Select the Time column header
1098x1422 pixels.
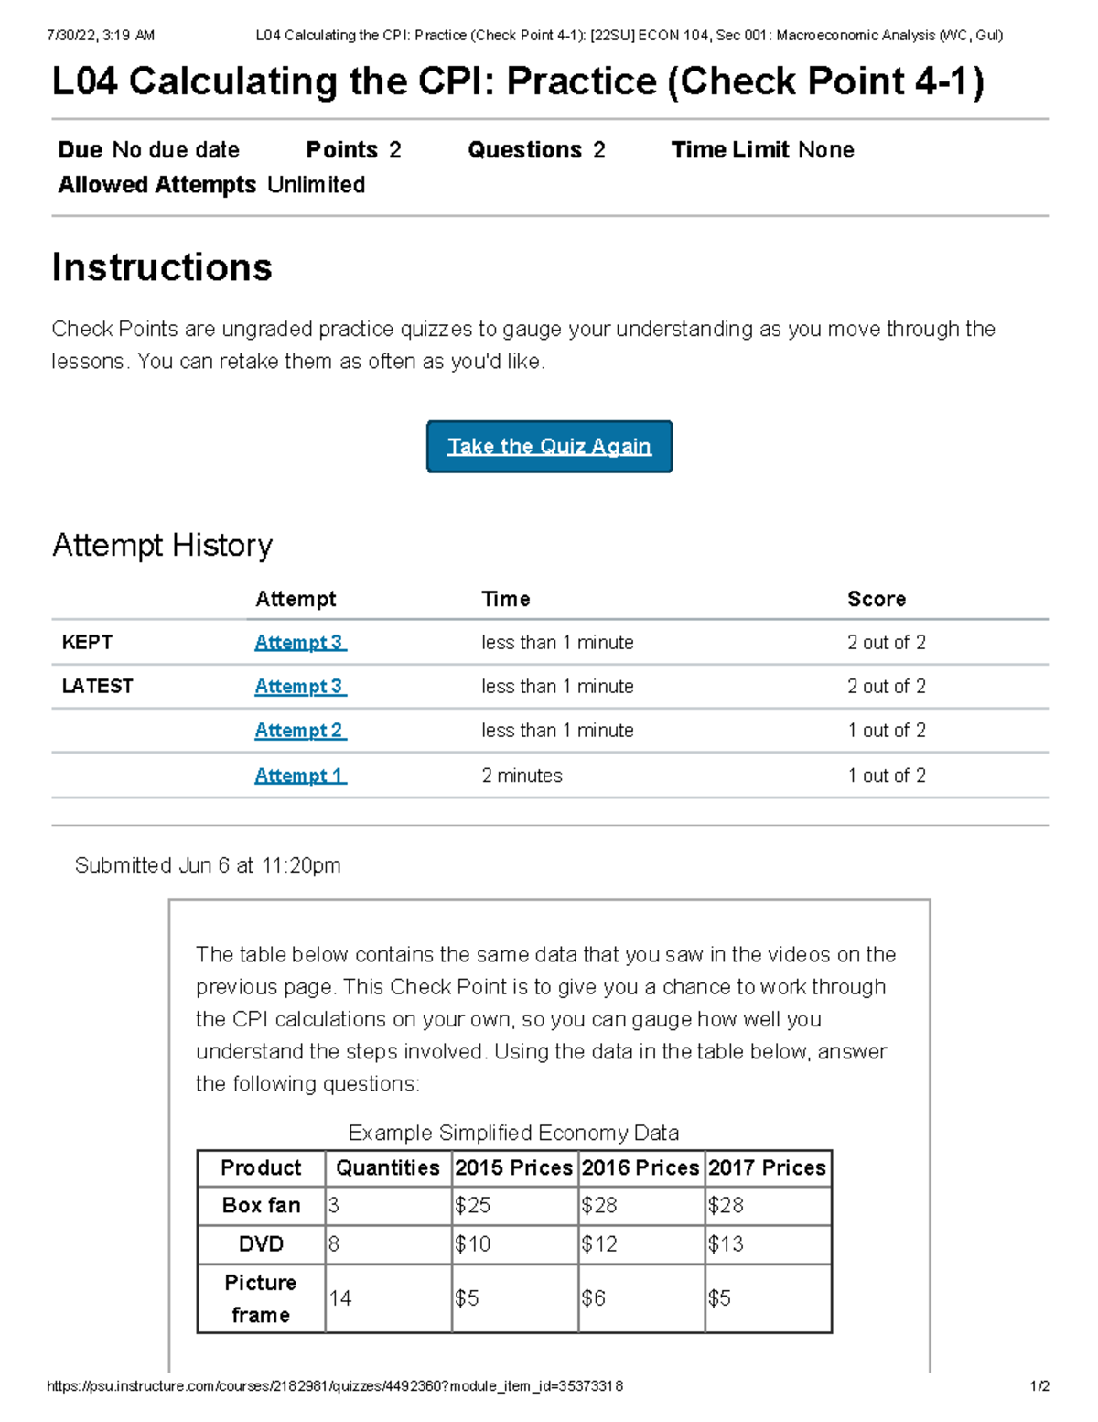click(x=506, y=599)
